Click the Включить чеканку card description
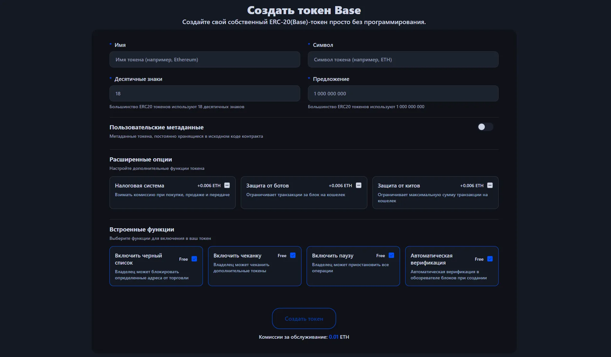This screenshot has width=611, height=357. pos(241,267)
